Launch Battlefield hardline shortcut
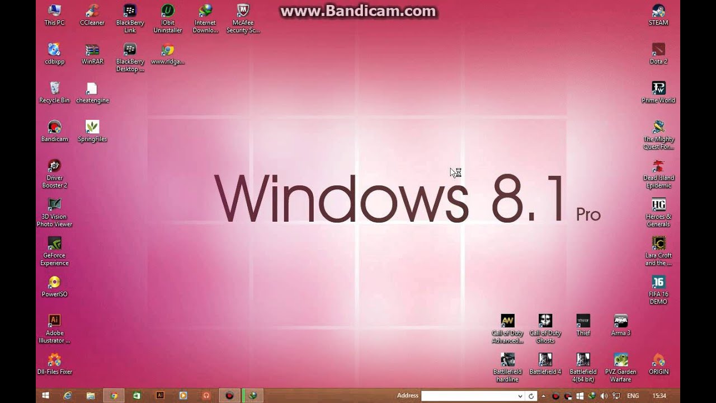The image size is (716, 403). (x=507, y=367)
